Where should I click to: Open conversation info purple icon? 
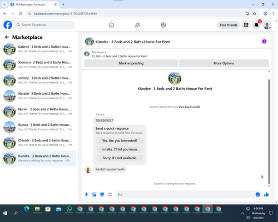pyautogui.click(x=264, y=42)
